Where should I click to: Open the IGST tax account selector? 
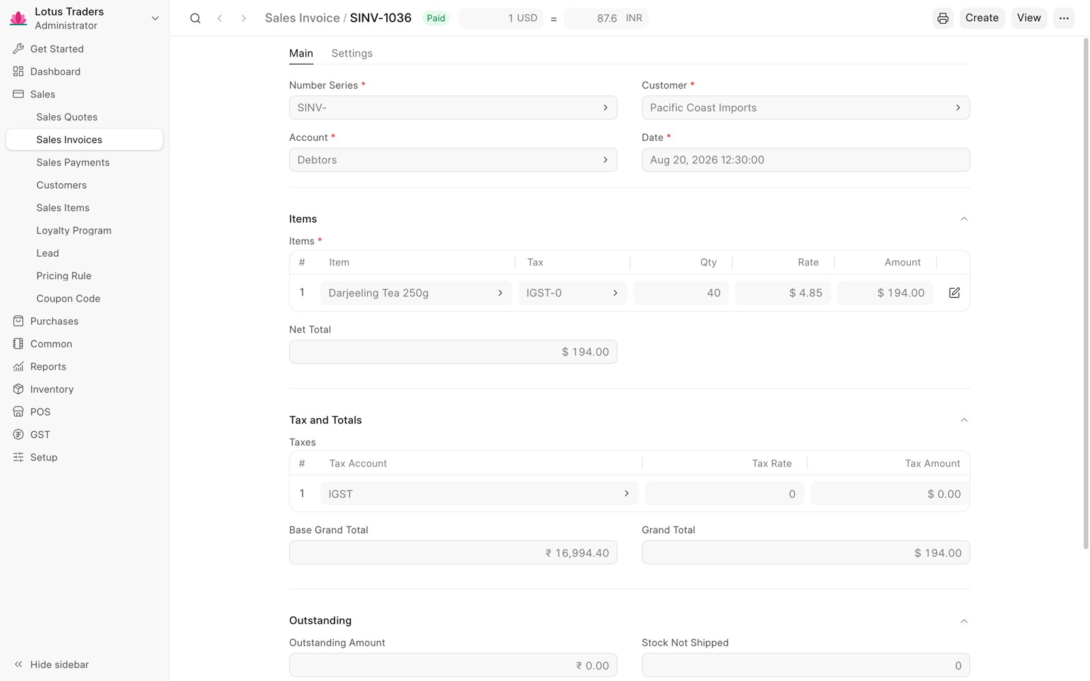point(479,494)
